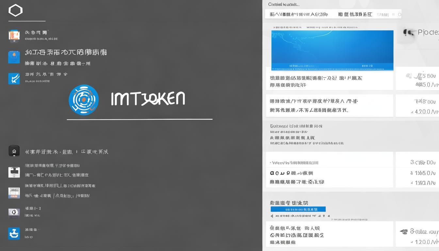The image size is (439, 251).
Task: Collapse the pagination with the left arrow chevron
Action: (271, 216)
